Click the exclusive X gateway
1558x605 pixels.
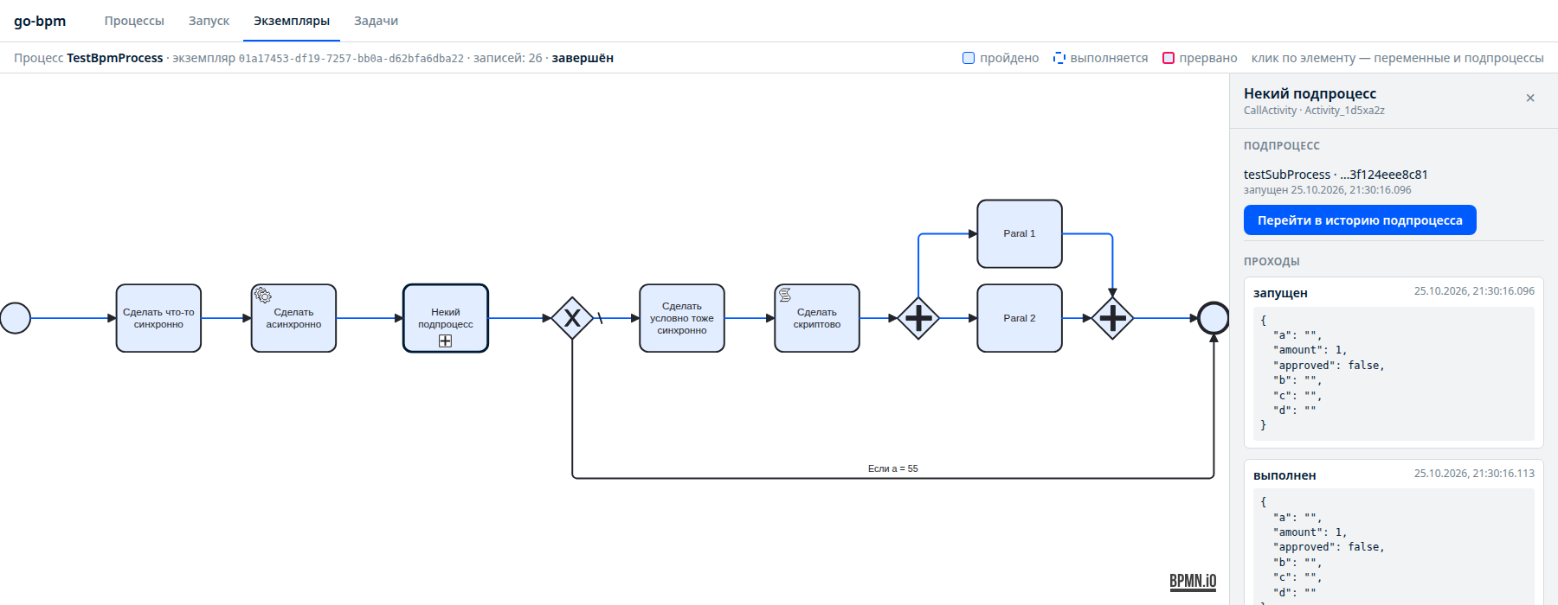pos(572,318)
